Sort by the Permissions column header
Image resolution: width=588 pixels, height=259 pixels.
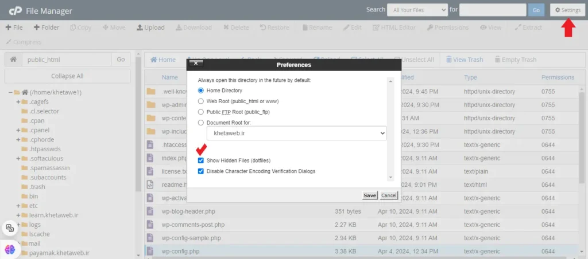(558, 77)
